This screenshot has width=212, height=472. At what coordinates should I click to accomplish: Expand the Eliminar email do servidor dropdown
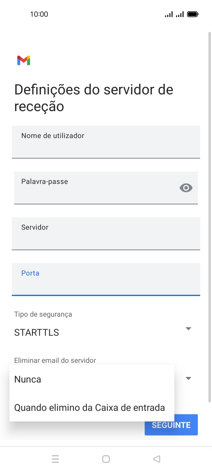(x=188, y=378)
